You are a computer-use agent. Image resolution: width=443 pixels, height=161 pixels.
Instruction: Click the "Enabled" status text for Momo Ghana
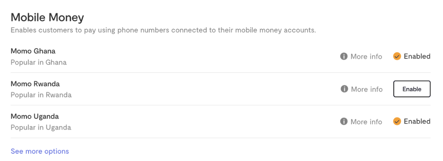tap(417, 56)
